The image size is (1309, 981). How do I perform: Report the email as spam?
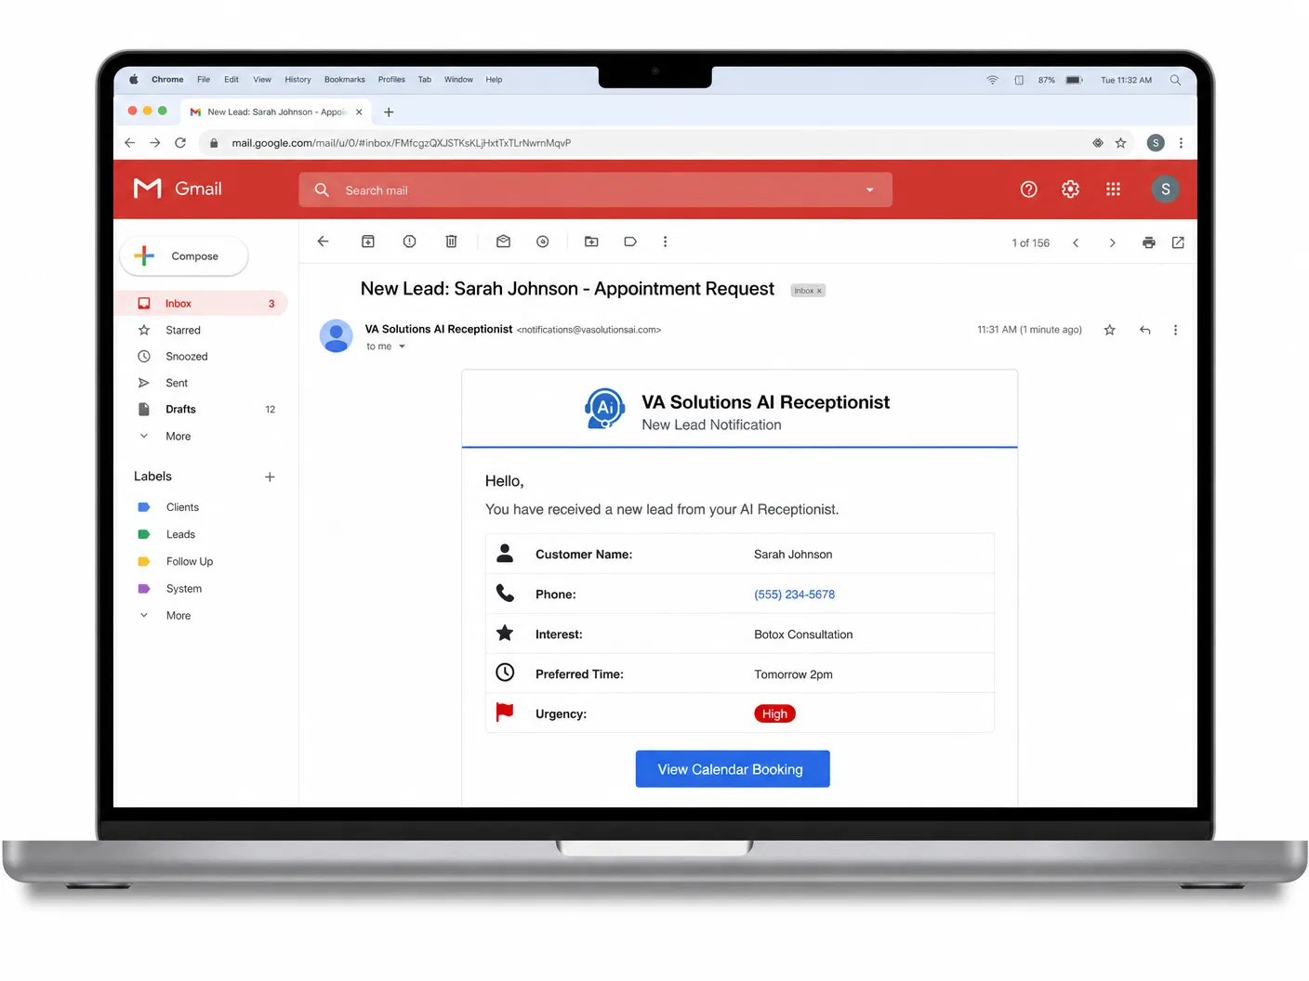coord(409,242)
